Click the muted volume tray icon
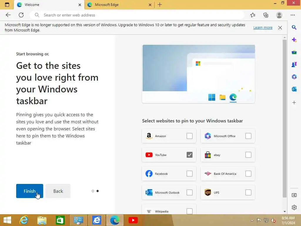 [x=273, y=220]
